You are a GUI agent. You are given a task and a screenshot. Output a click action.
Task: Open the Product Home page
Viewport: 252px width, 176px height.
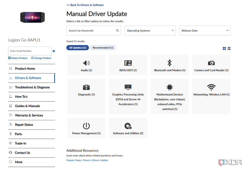[x=31, y=69]
